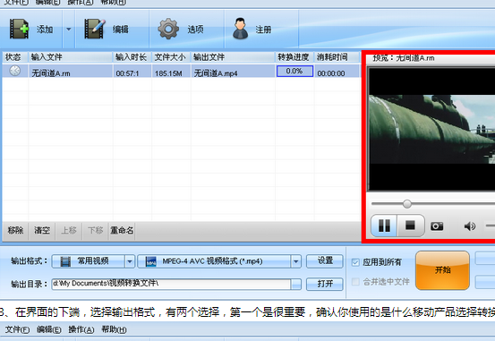Click the 0.0% conversion progress bar
This screenshot has width=495, height=341.
coord(294,71)
